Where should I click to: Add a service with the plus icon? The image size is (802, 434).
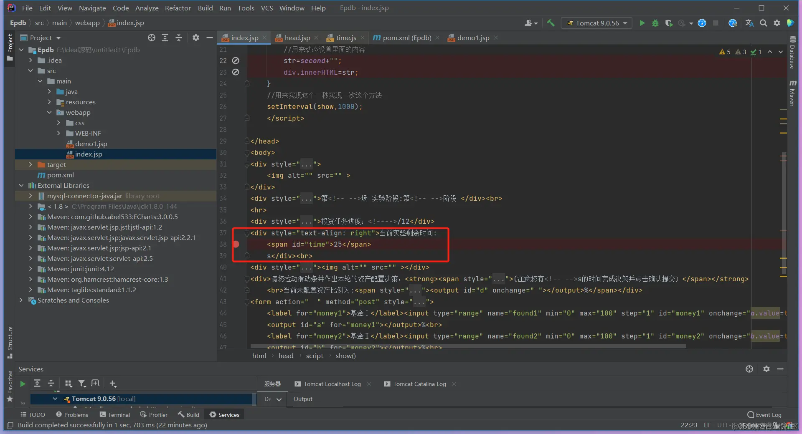click(113, 384)
